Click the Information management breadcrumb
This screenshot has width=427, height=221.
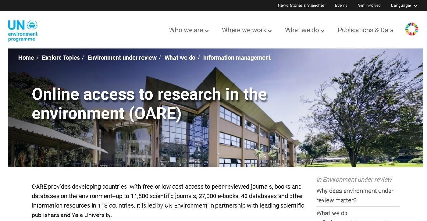[x=237, y=58]
